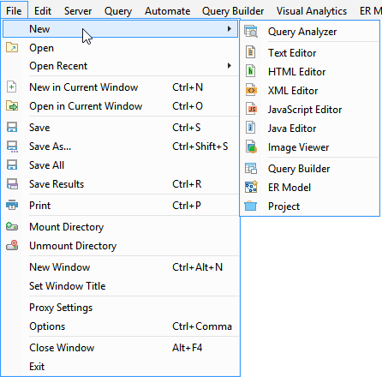Click the JavaScript Editor icon

[251, 109]
